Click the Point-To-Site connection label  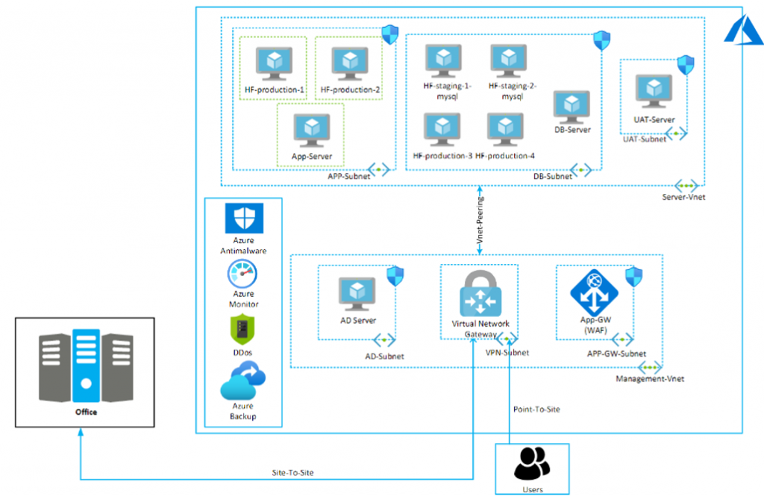(x=536, y=409)
